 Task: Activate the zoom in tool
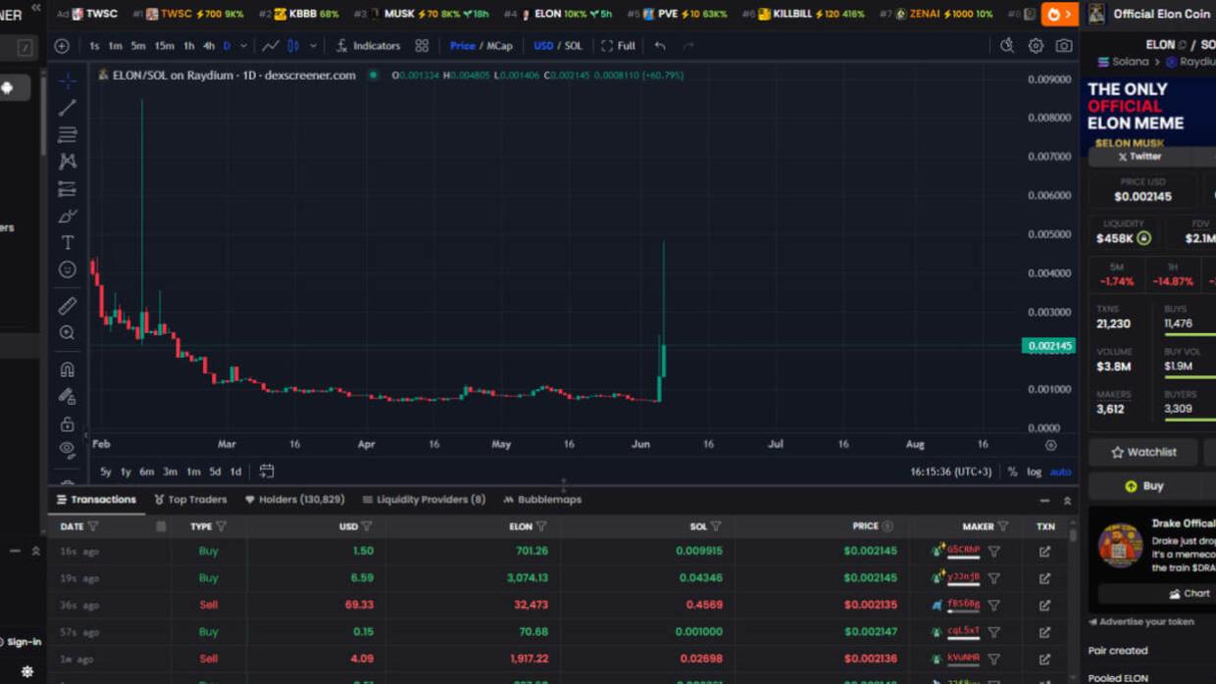(67, 333)
